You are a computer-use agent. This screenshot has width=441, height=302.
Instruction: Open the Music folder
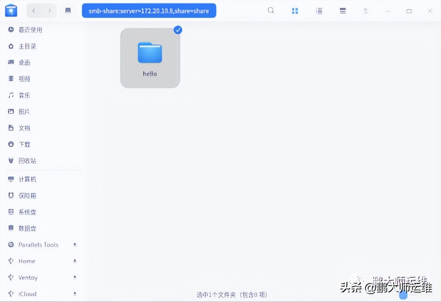tap(24, 95)
